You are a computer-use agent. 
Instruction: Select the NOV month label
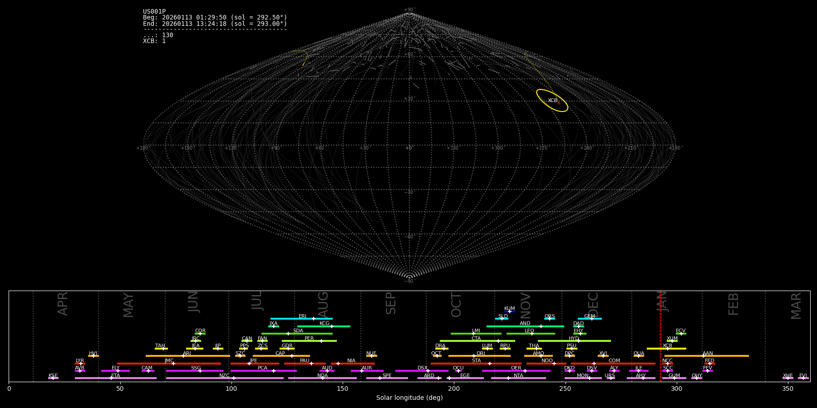tap(526, 305)
